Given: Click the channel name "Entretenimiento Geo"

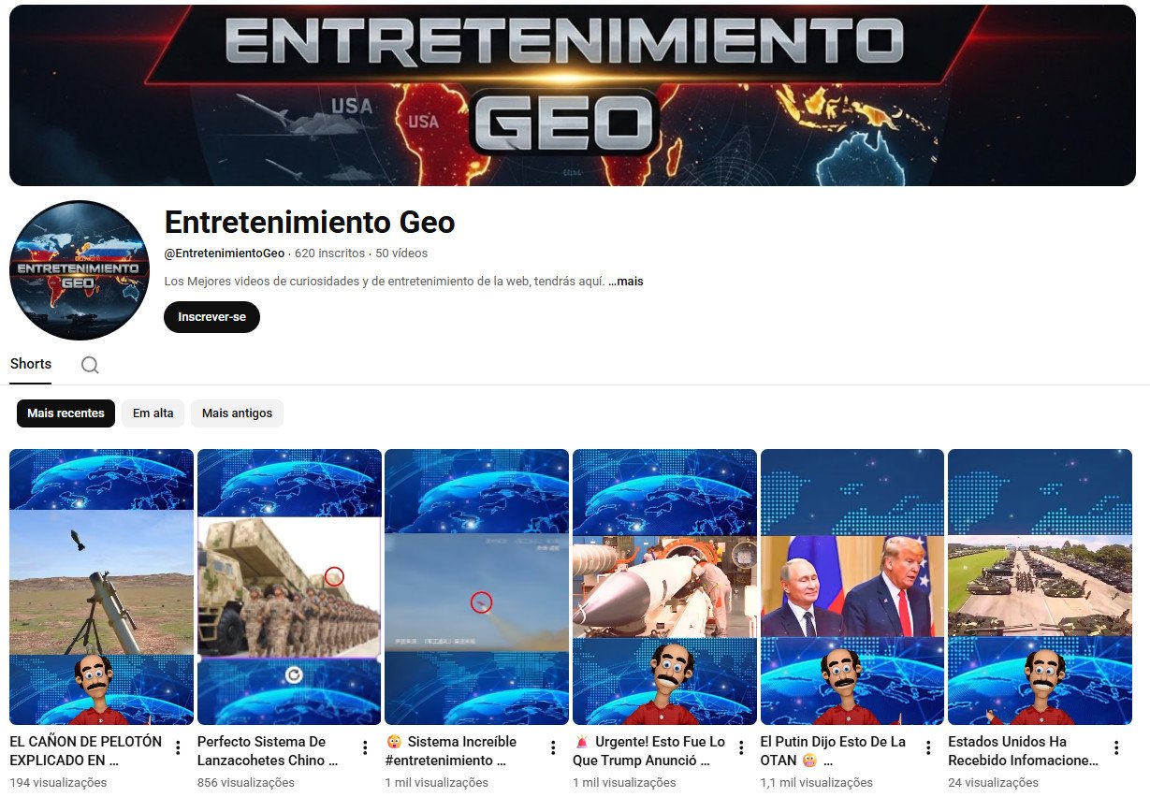Looking at the screenshot, I should pyautogui.click(x=310, y=223).
